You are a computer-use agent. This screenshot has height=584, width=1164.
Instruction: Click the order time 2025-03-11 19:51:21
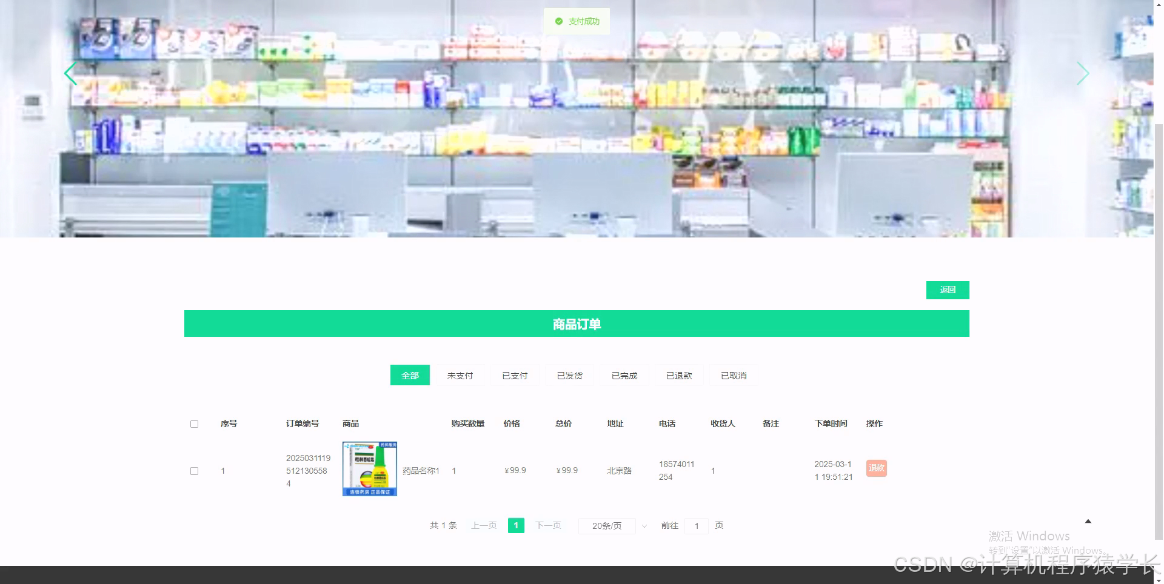[x=834, y=471]
